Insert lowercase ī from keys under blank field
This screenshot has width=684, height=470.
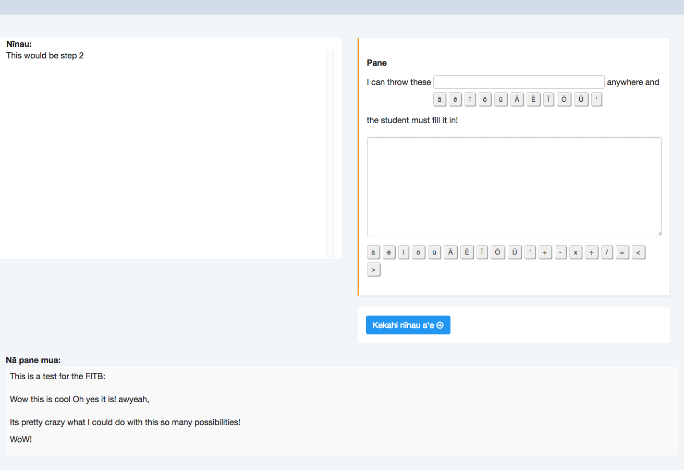click(470, 99)
